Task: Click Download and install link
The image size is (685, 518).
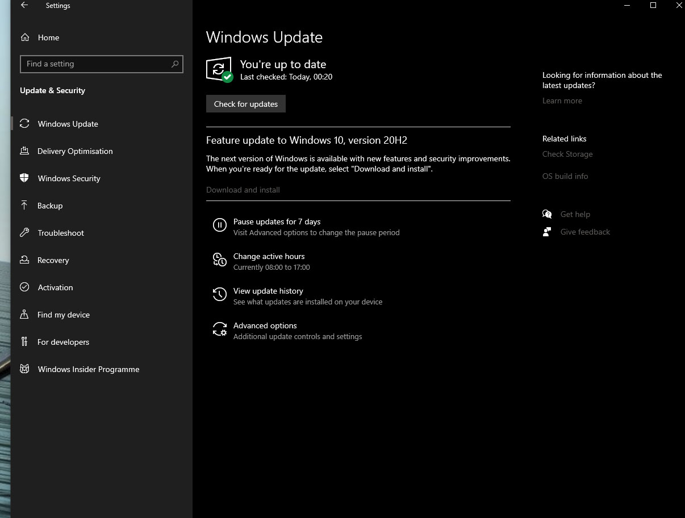Action: point(243,190)
